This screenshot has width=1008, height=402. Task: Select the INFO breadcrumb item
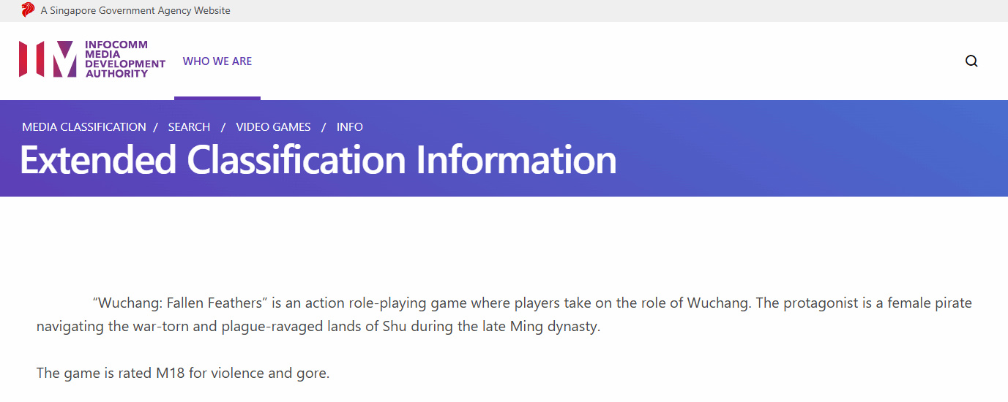[x=350, y=127]
